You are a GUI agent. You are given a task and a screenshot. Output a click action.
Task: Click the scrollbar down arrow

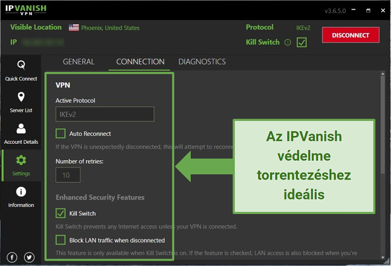[383, 258]
